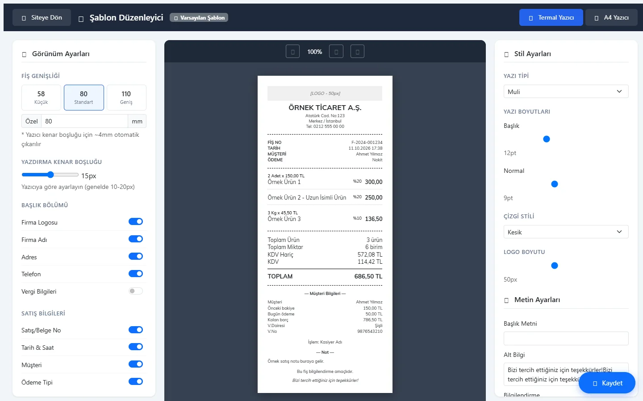Screen dimensions: 643x401
Task: Click the zoom button left of 100%
Action: (292, 52)
